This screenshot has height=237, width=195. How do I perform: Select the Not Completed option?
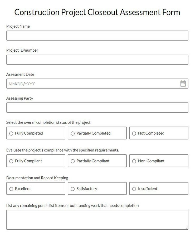134,133
